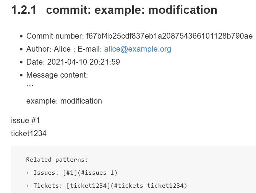Screen dimensions: 256x193
Task: Click '[#1](#issues-1)' in the code block
Action: tap(90, 173)
